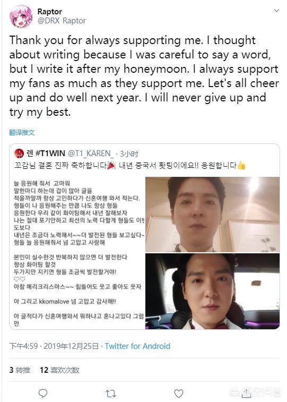
Task: Click the reply speech bubble icon
Action: [43, 393]
